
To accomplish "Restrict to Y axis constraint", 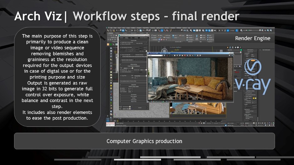I will pyautogui.click(x=222, y=31).
